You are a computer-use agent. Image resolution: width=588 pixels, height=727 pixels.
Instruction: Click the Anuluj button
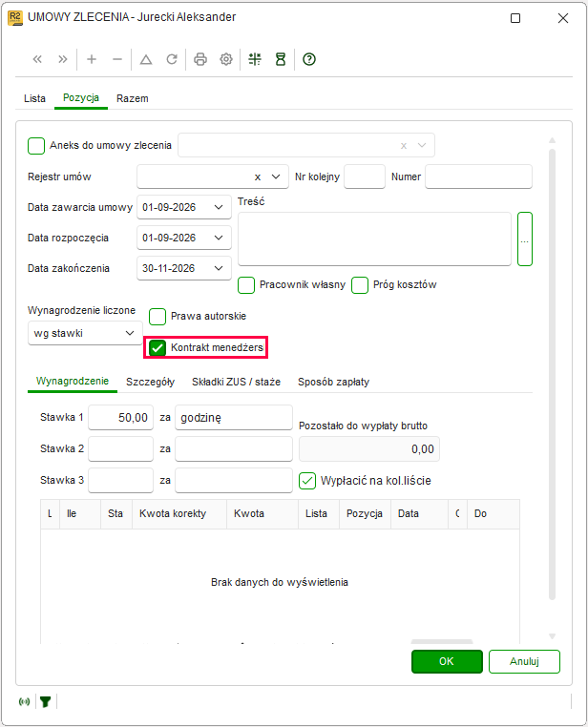pyautogui.click(x=524, y=661)
